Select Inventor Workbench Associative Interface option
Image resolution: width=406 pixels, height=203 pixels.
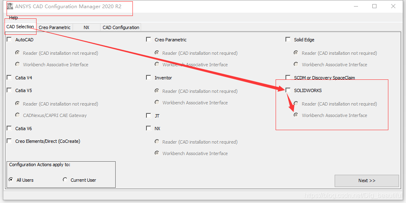pos(157,102)
